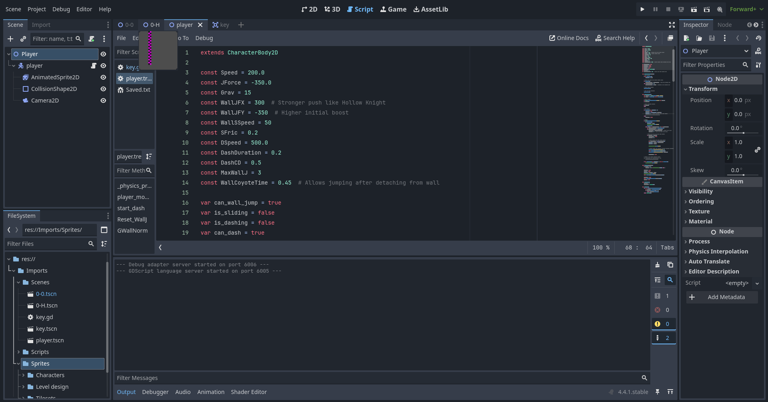Add a new child node with plus icon

tap(10, 39)
